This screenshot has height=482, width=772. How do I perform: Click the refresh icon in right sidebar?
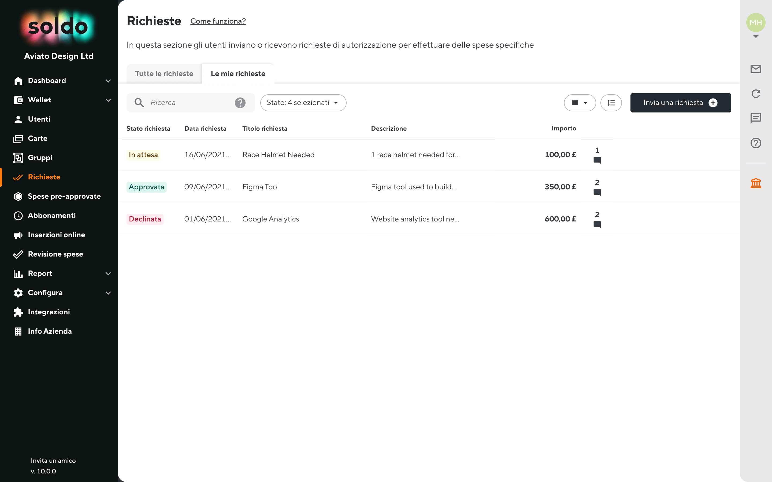click(755, 94)
